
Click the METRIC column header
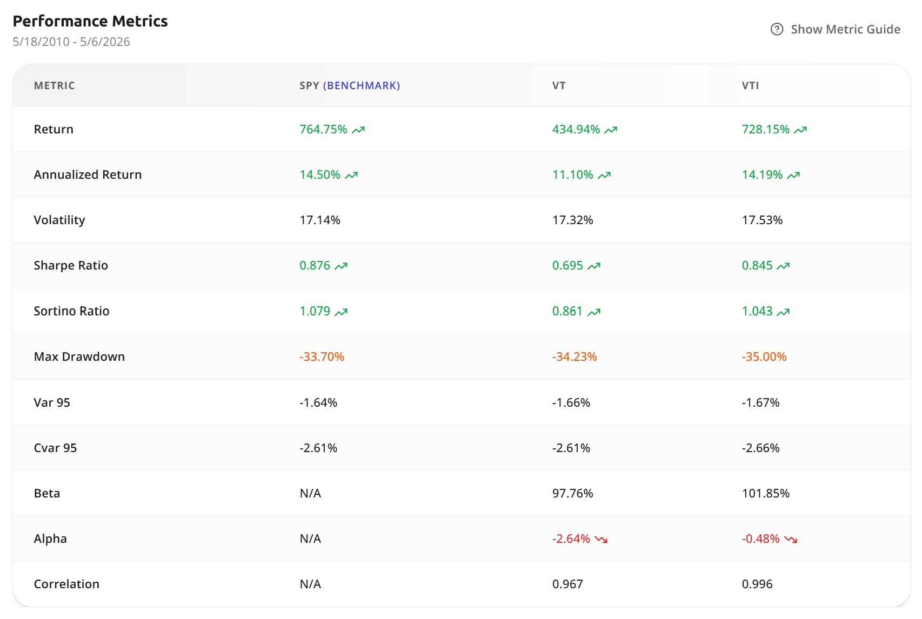(55, 85)
